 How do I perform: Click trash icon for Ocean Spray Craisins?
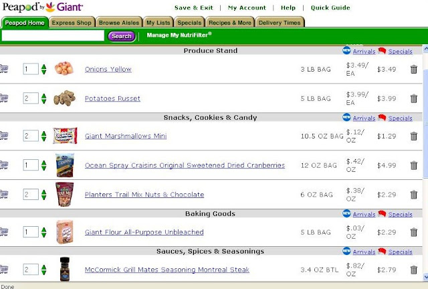click(414, 165)
